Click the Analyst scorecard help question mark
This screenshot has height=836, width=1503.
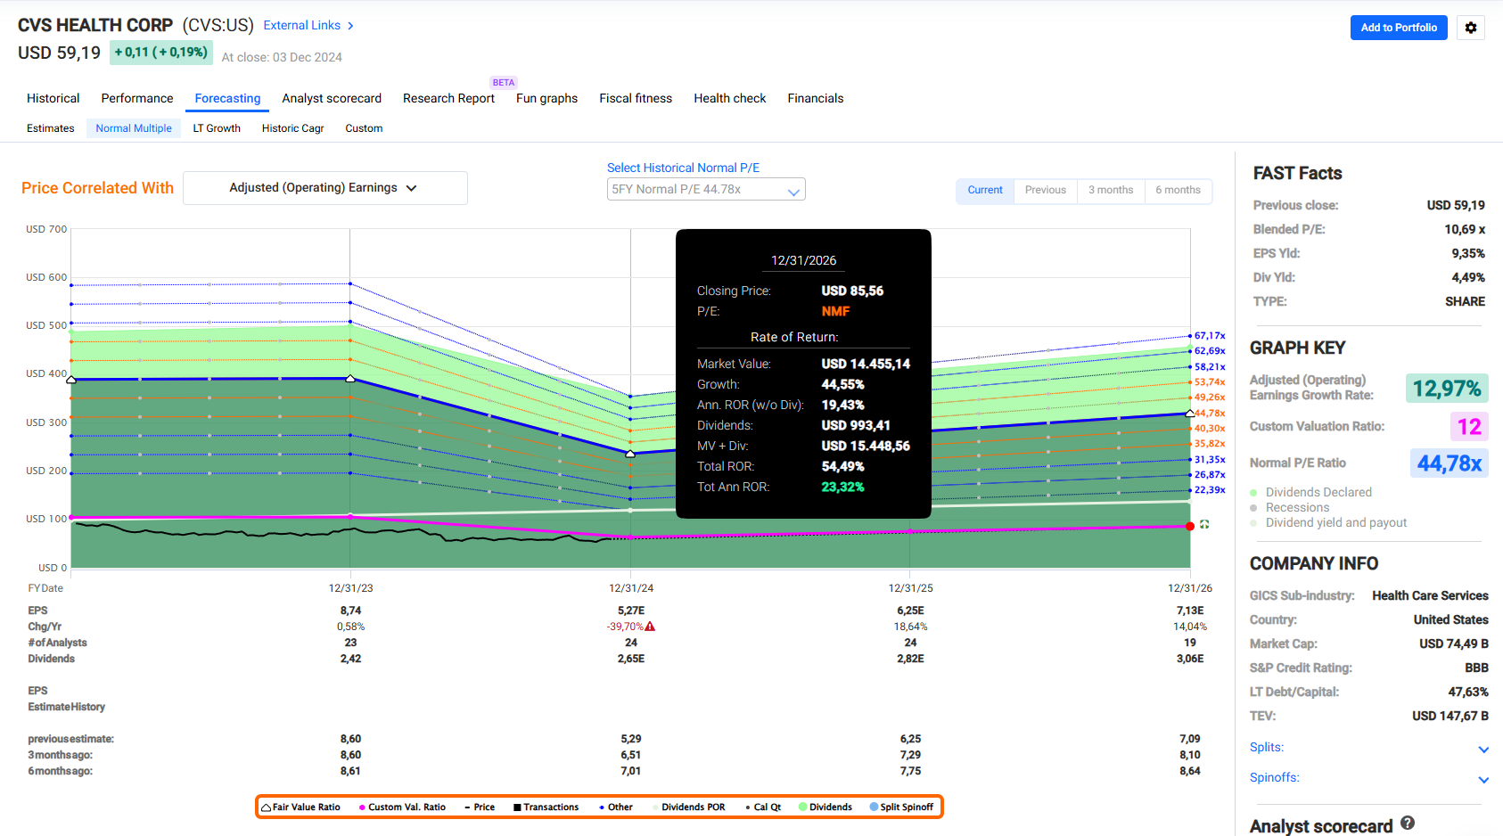(1408, 824)
